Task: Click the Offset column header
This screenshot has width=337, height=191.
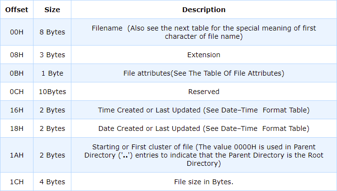Action: pyautogui.click(x=17, y=10)
